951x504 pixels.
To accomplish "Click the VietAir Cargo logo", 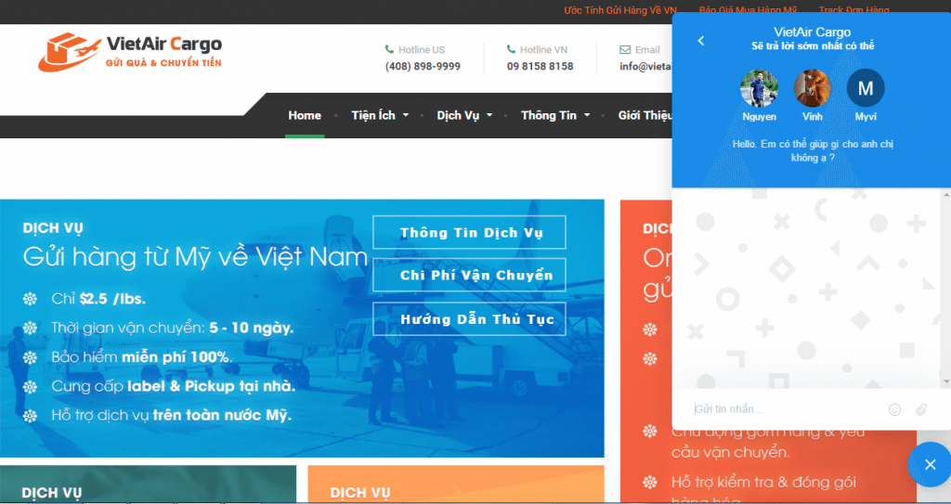I will point(130,52).
